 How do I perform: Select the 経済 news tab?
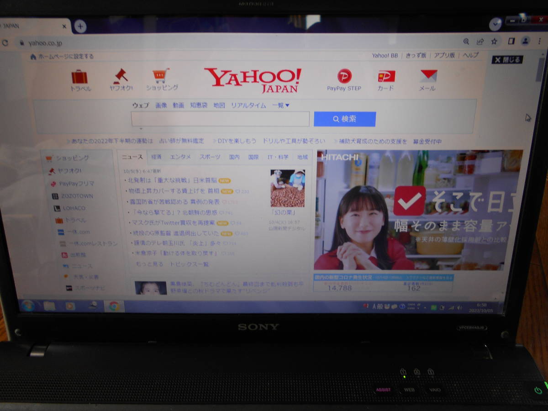point(157,157)
